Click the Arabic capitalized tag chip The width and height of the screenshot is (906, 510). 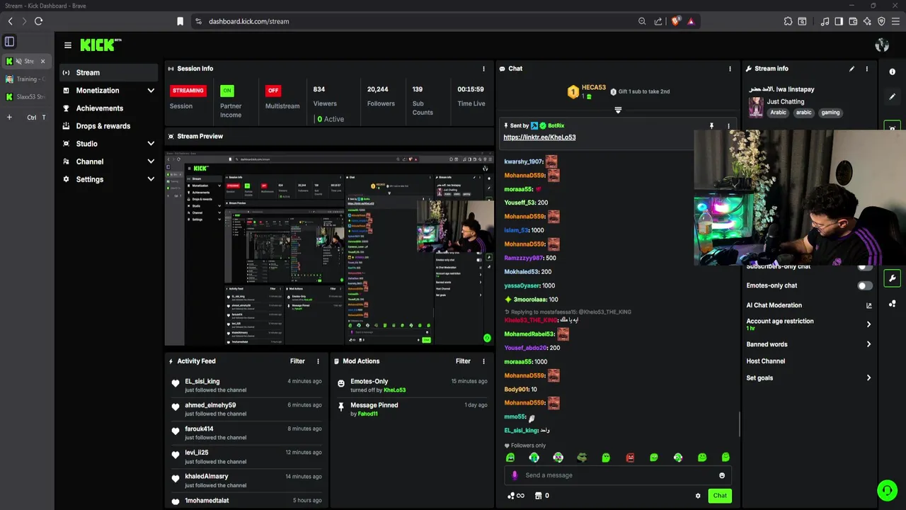click(778, 113)
